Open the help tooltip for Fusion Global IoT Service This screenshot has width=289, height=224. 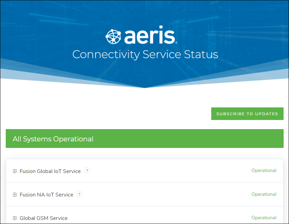(87, 171)
